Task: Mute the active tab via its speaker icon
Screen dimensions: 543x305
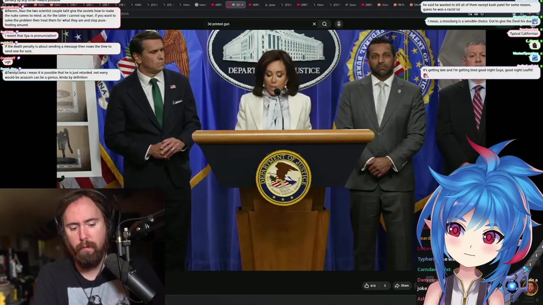Action: 233,5
